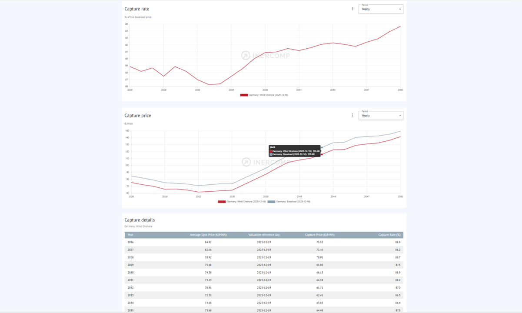522x313 pixels.
Task: Sort table by Year column header
Action: pyautogui.click(x=130, y=235)
